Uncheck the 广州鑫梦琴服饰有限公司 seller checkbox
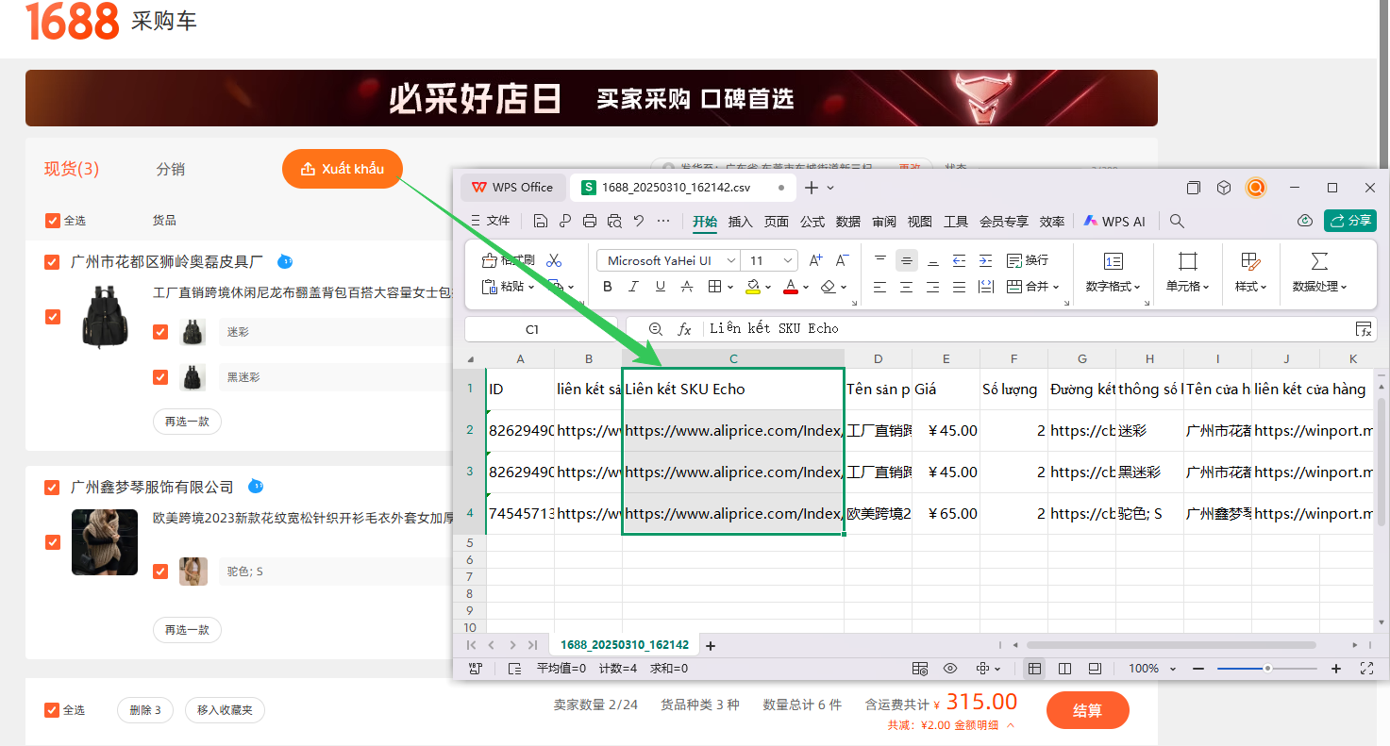The image size is (1390, 746). pos(53,488)
